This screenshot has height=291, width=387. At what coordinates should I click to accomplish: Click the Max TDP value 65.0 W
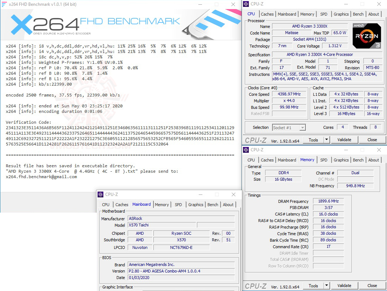(x=339, y=33)
